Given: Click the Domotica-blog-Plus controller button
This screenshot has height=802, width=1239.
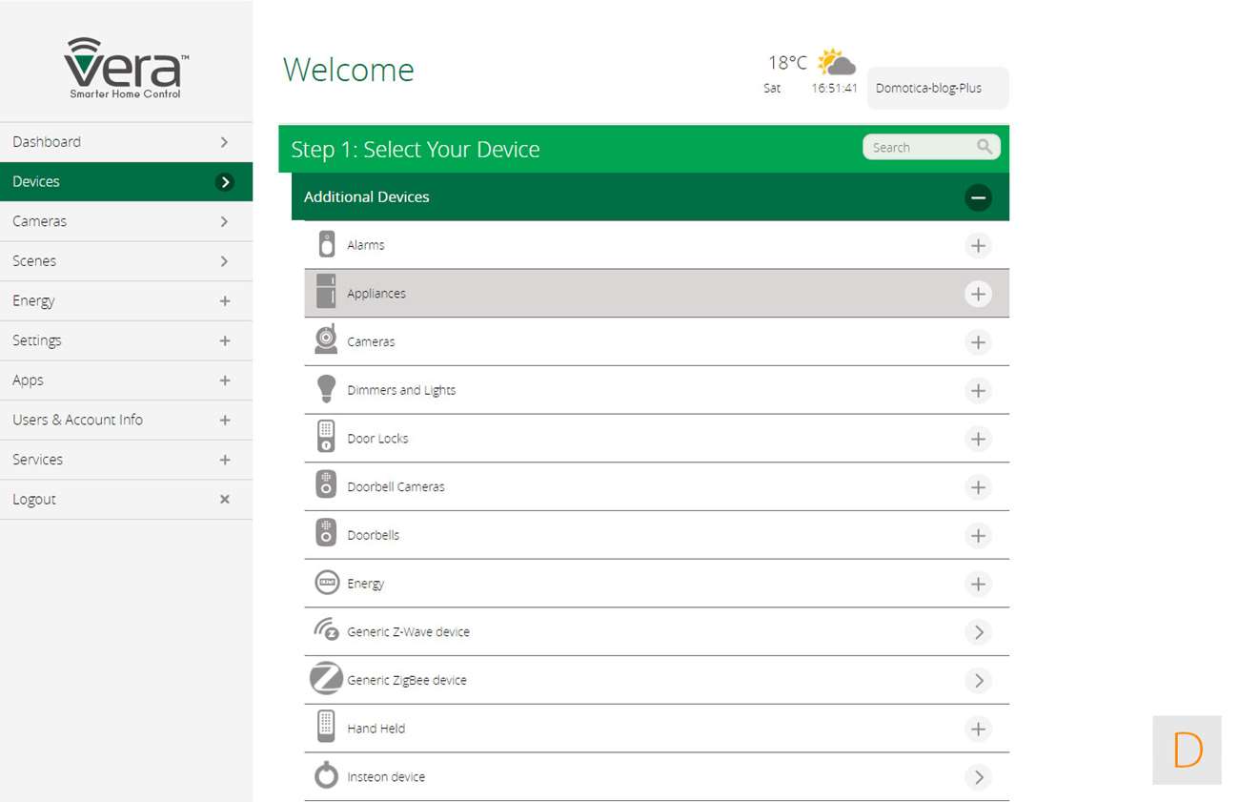Looking at the screenshot, I should click(937, 88).
